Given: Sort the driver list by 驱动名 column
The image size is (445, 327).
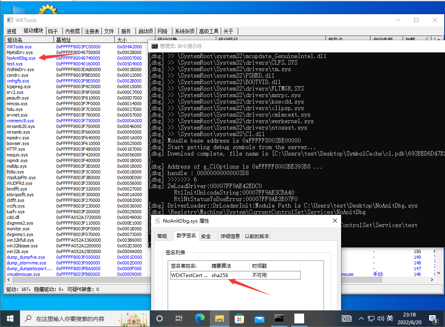Looking at the screenshot, I should [x=29, y=40].
